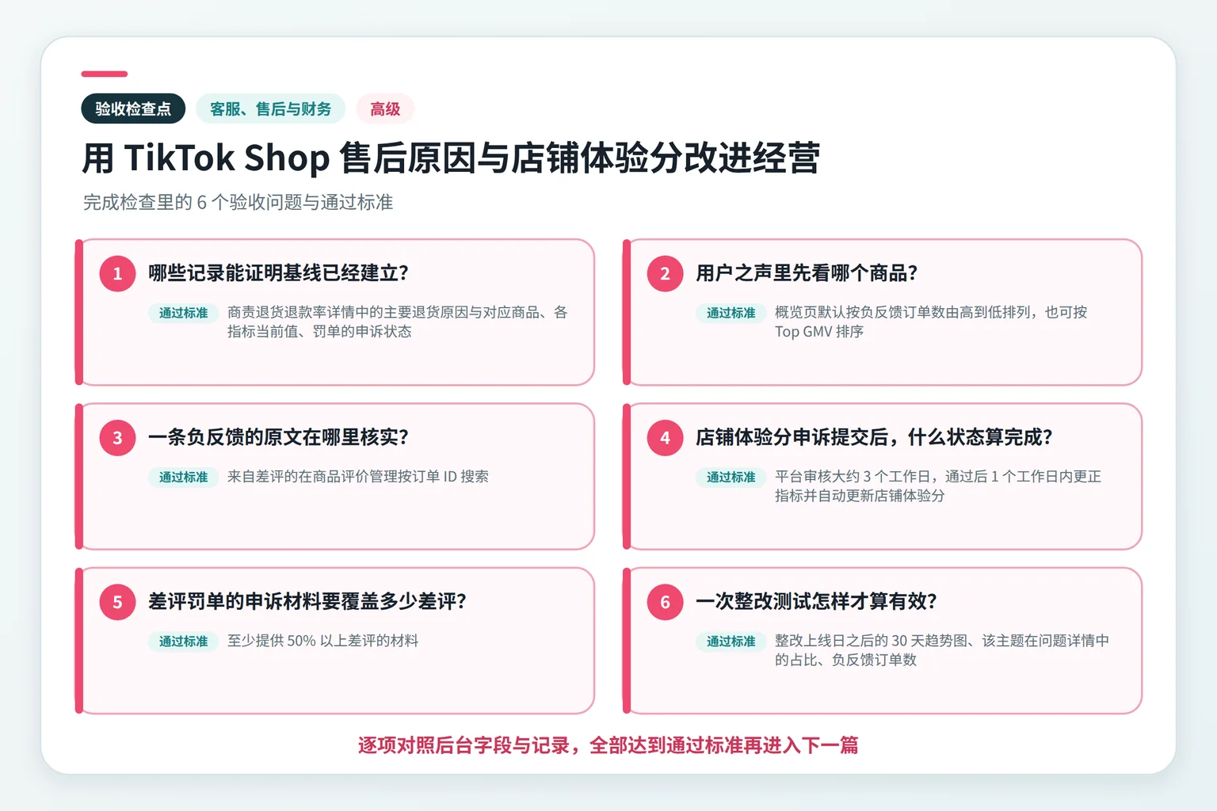Click subtitle 完成检查里的 6 个验收问题与通过标准
The image size is (1217, 811).
pos(238,203)
